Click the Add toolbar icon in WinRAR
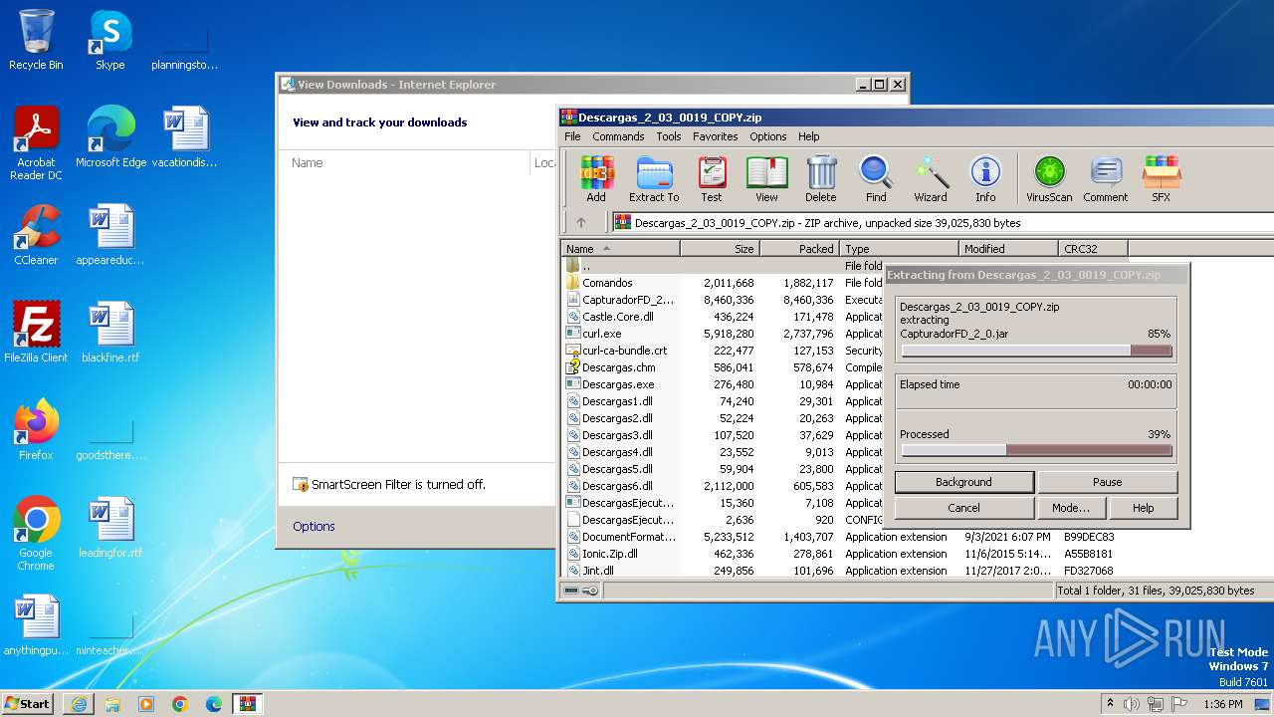This screenshot has height=717, width=1274. (x=596, y=179)
